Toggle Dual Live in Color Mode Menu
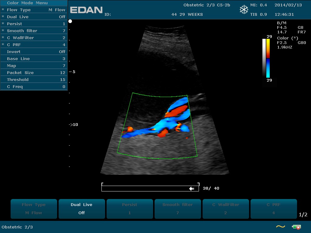The width and height of the screenshot is (311, 233). (33, 17)
